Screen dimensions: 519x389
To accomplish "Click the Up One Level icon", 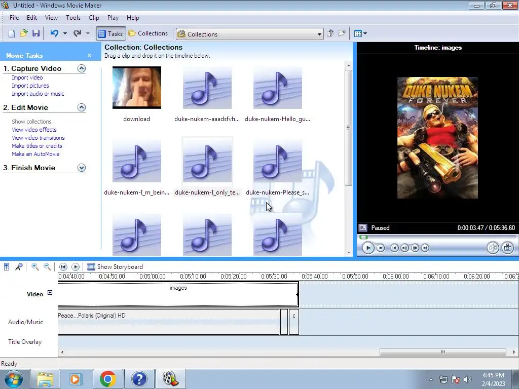I will coord(330,33).
